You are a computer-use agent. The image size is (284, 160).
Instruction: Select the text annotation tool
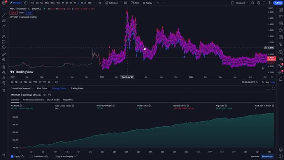(x=4, y=31)
